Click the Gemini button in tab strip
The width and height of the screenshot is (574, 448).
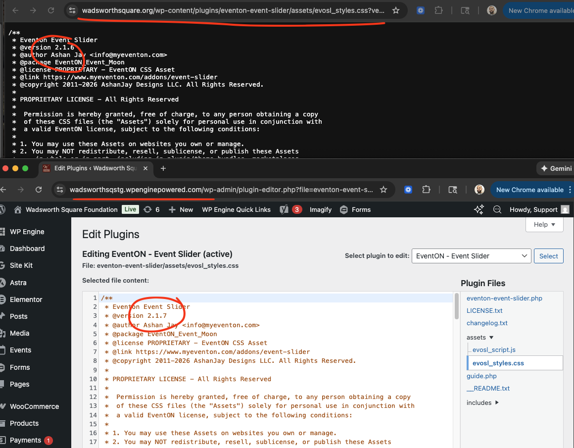click(x=556, y=168)
